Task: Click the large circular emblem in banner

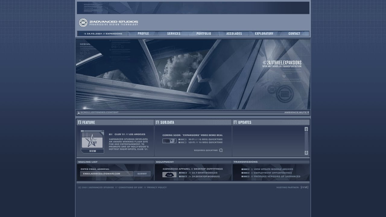Action: pyautogui.click(x=285, y=94)
